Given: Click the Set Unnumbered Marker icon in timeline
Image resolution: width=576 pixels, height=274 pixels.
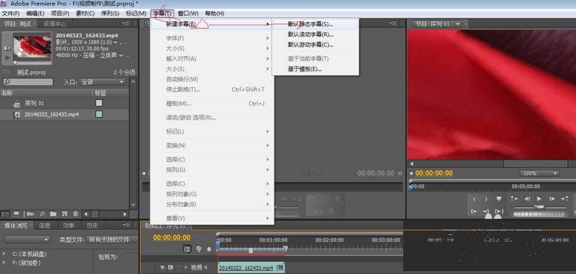Looking at the screenshot, I should click(209, 249).
